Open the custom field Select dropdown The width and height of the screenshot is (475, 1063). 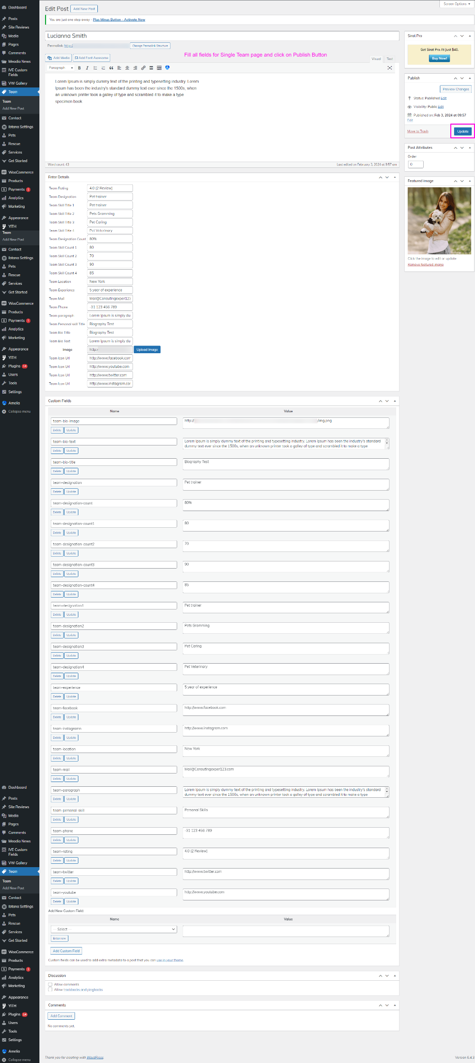point(114,929)
